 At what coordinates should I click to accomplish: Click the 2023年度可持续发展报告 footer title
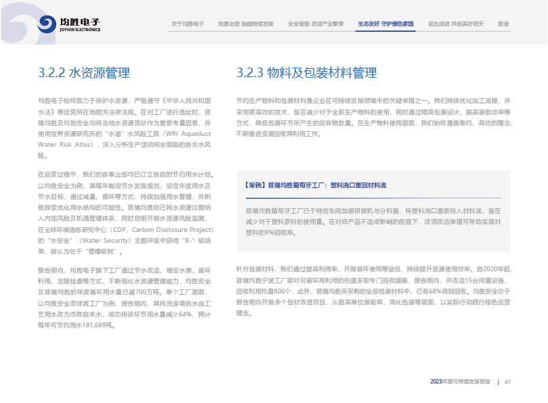click(x=461, y=382)
